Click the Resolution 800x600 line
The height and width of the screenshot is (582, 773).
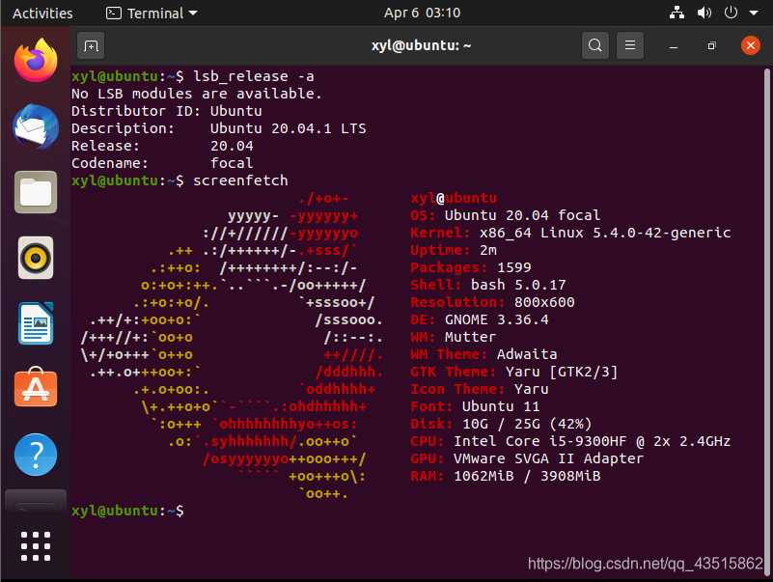click(x=492, y=302)
